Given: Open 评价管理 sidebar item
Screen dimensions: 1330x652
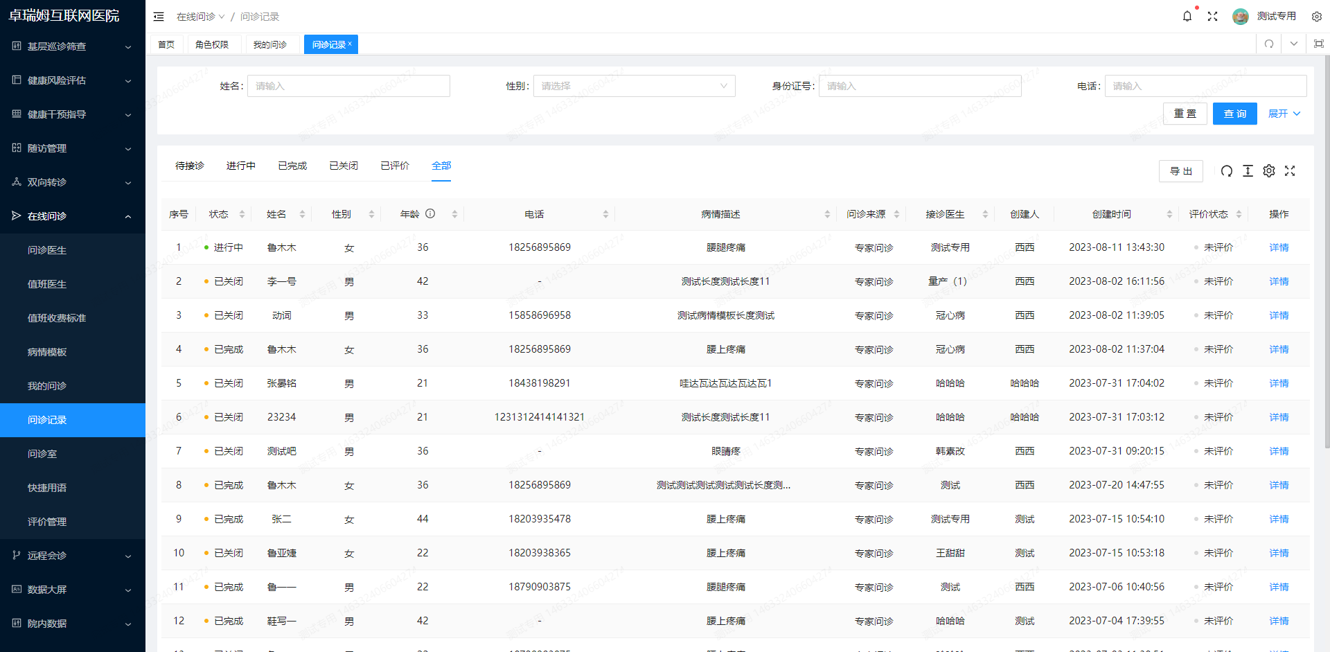Looking at the screenshot, I should pos(73,522).
